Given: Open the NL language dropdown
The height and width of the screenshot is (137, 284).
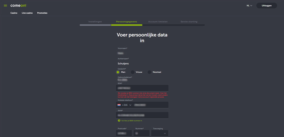Looking at the screenshot, I should [249, 6].
